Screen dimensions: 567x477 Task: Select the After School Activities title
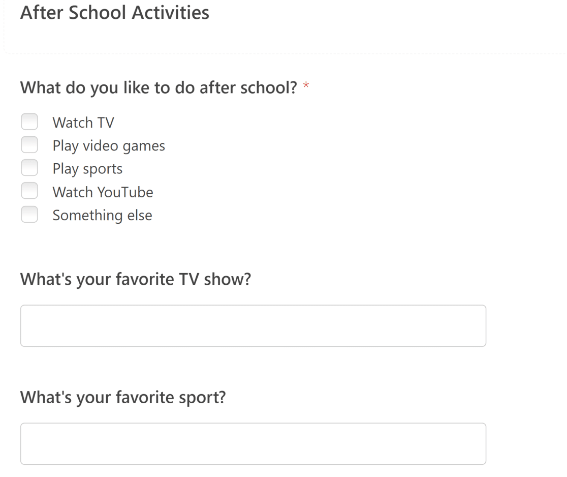point(114,13)
